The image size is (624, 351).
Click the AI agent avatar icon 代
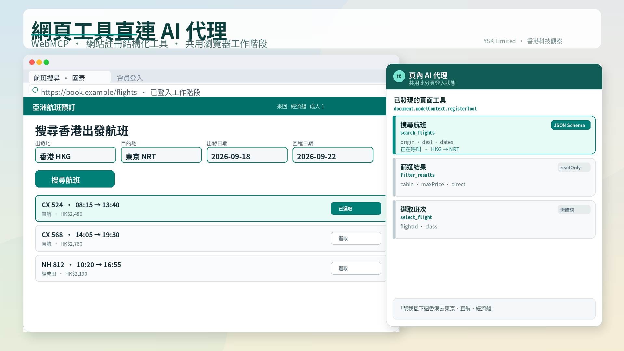[x=399, y=76]
